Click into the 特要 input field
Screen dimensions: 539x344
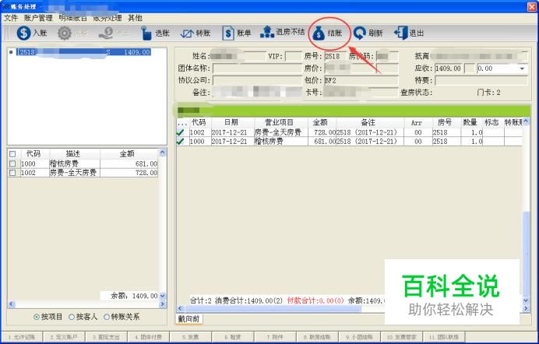pyautogui.click(x=481, y=80)
